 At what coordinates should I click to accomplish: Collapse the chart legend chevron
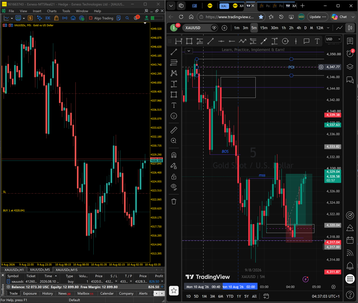click(189, 51)
